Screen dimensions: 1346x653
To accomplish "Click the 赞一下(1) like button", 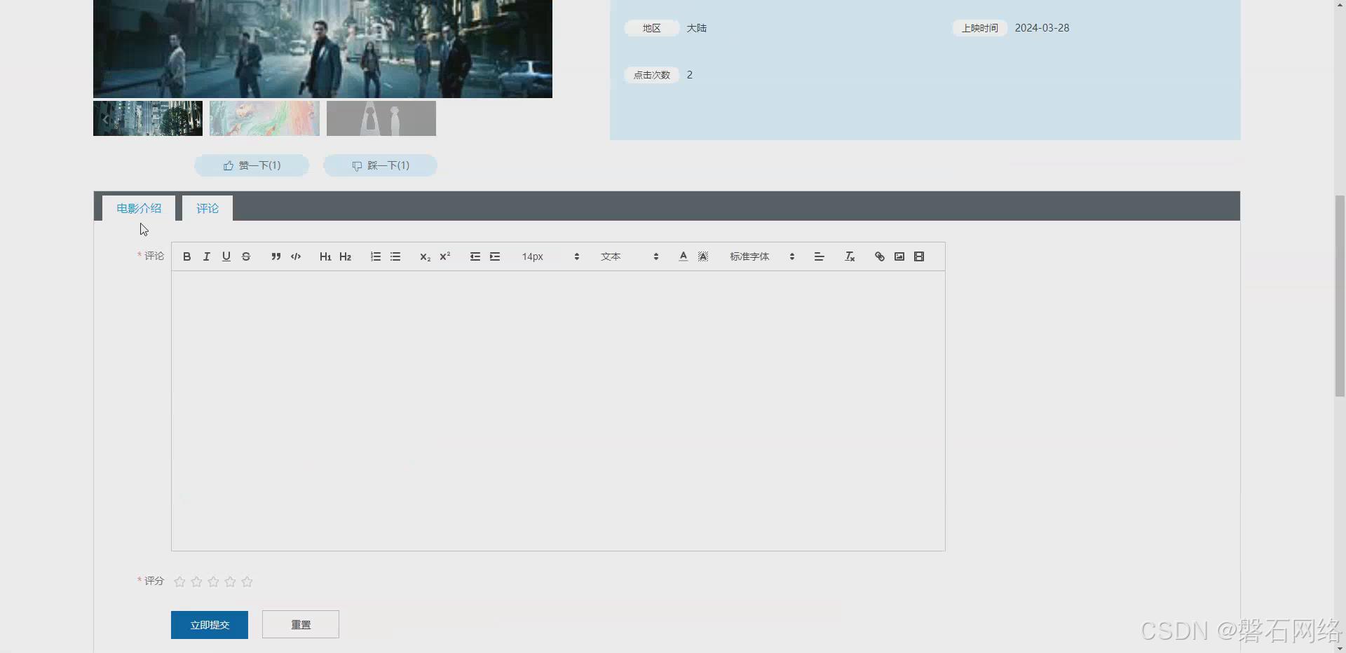I will coord(252,165).
